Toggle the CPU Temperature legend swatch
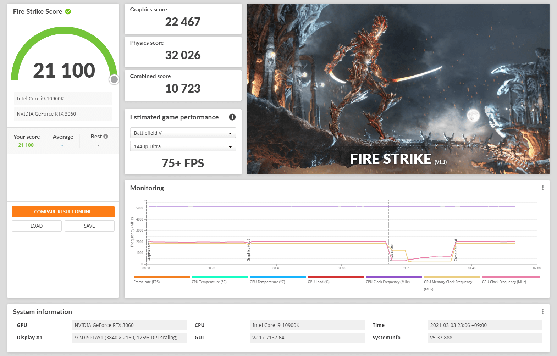The image size is (557, 356). click(x=220, y=277)
